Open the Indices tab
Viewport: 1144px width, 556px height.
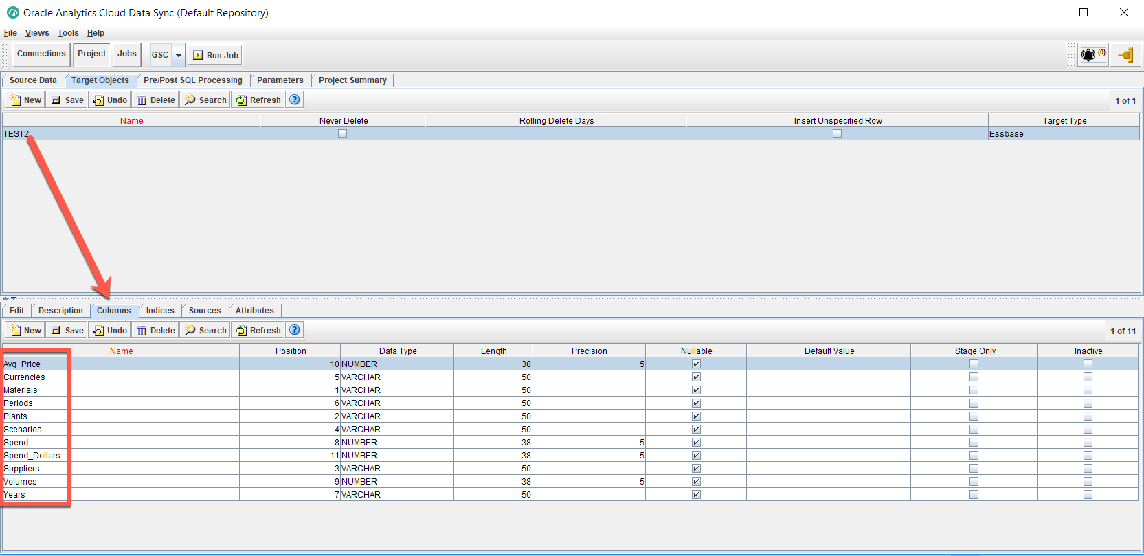pyautogui.click(x=160, y=311)
